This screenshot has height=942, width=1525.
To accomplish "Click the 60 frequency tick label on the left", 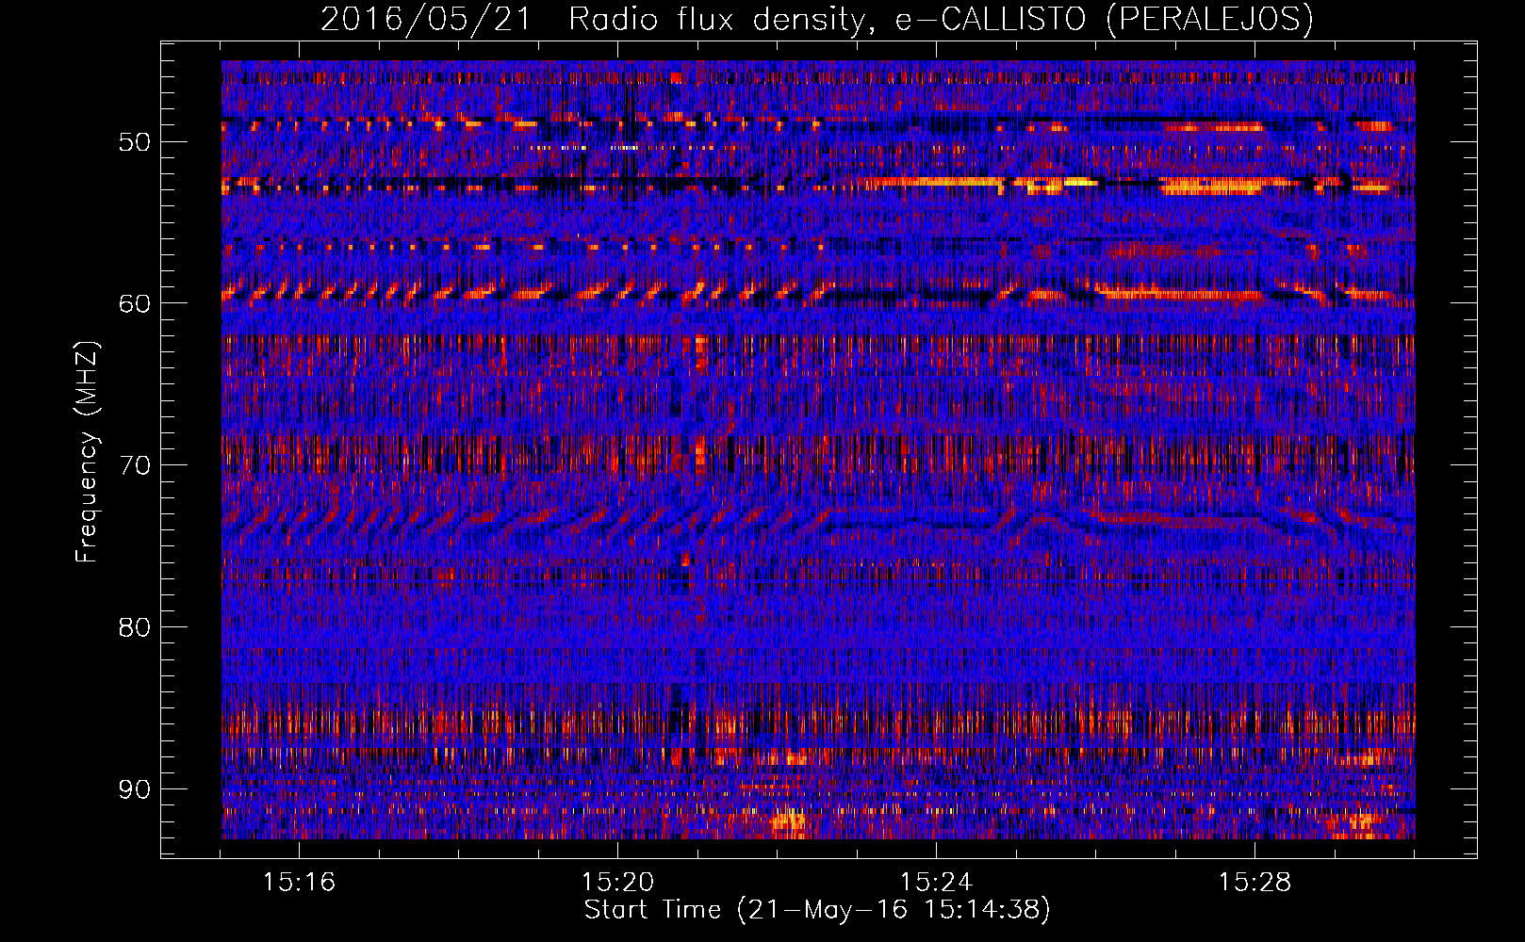I will pyautogui.click(x=135, y=303).
